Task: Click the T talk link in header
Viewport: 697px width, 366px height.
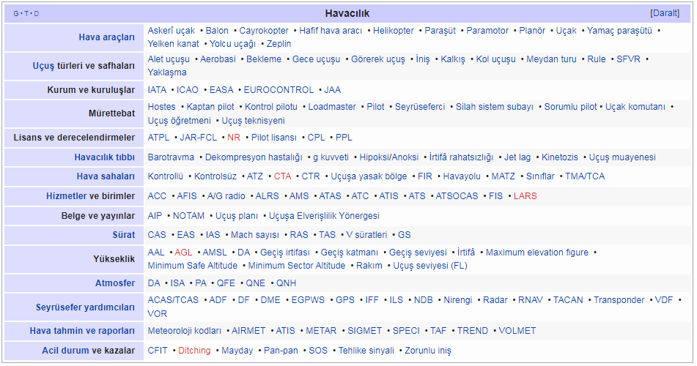Action: [x=26, y=14]
